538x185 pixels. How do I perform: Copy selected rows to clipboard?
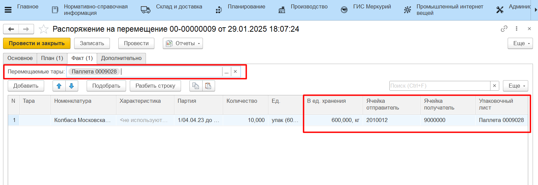(x=196, y=86)
